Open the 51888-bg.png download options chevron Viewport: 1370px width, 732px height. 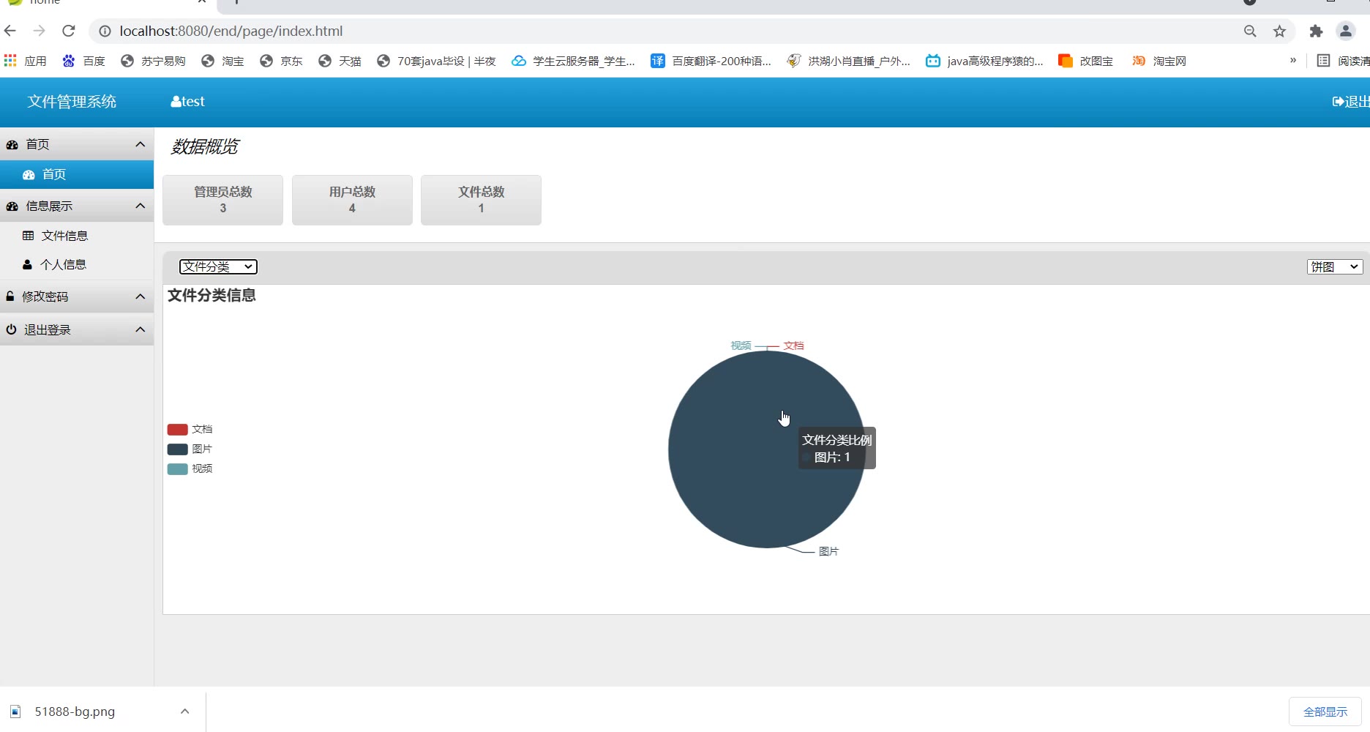185,712
